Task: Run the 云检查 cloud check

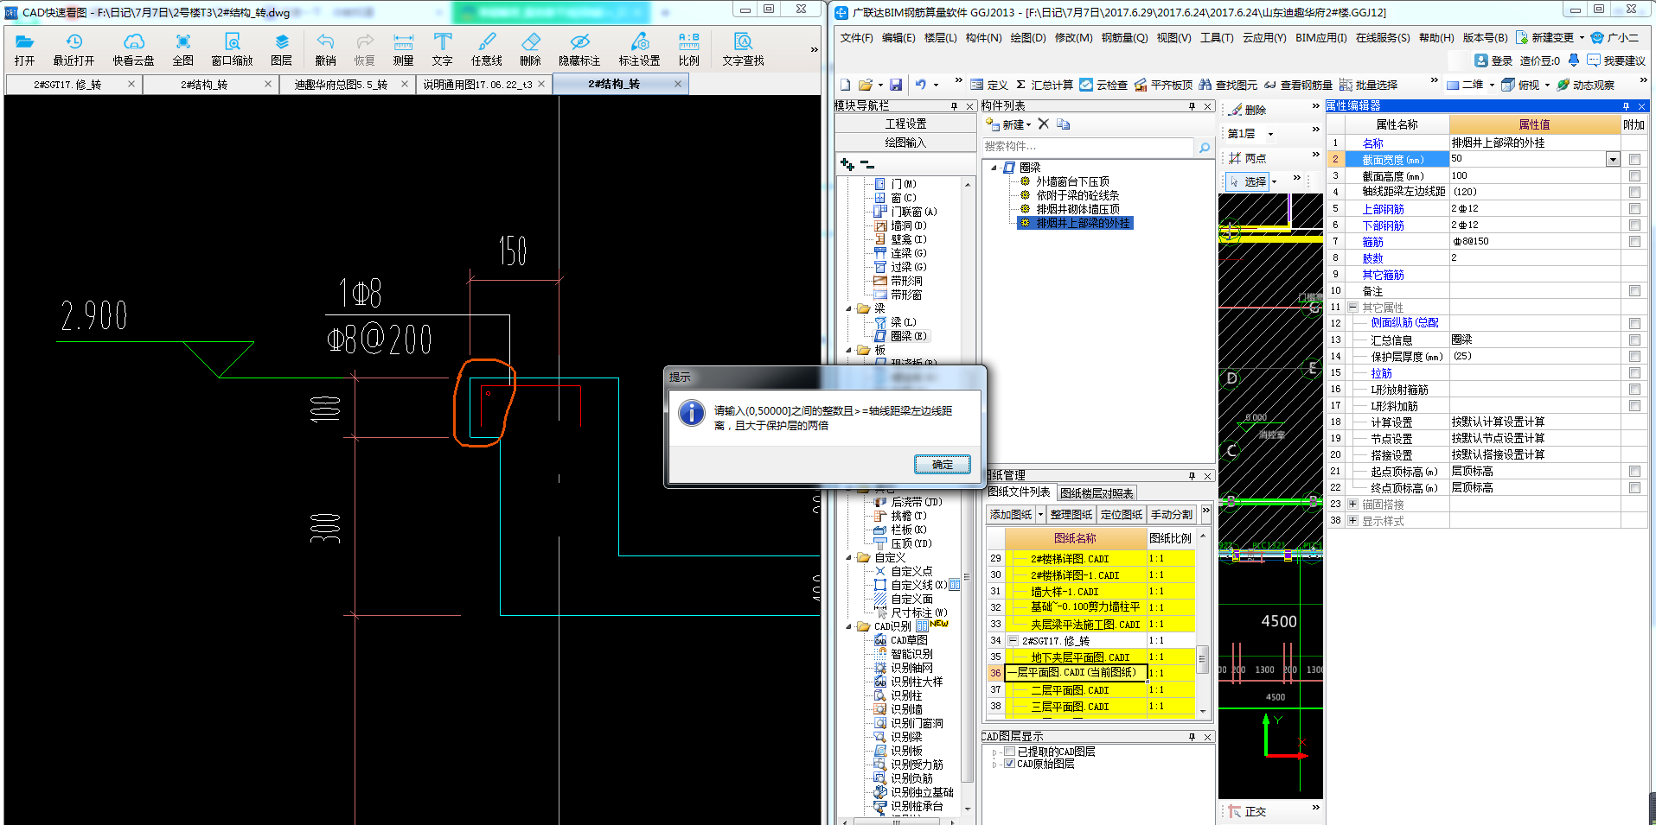Action: click(x=1103, y=85)
